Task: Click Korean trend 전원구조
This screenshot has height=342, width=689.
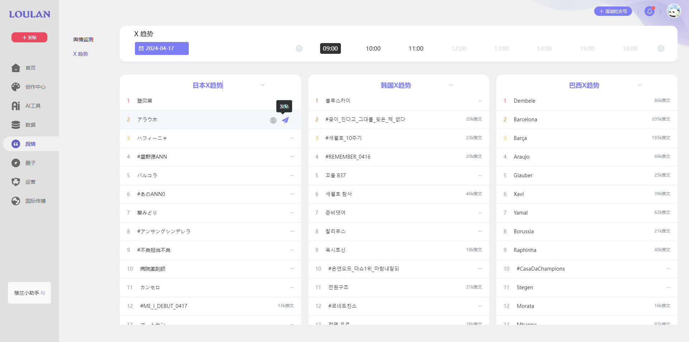Action: pos(338,287)
